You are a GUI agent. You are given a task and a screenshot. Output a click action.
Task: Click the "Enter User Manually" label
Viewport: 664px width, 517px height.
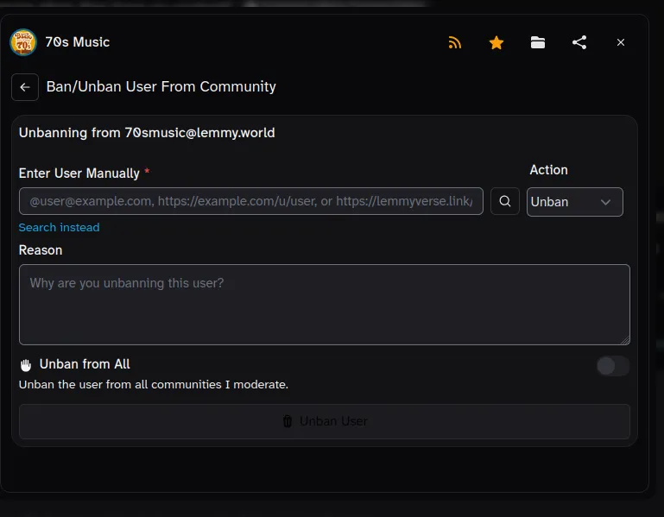[x=79, y=173]
